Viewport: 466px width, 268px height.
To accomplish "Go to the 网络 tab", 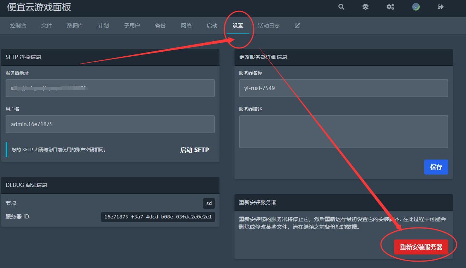I will click(x=186, y=26).
